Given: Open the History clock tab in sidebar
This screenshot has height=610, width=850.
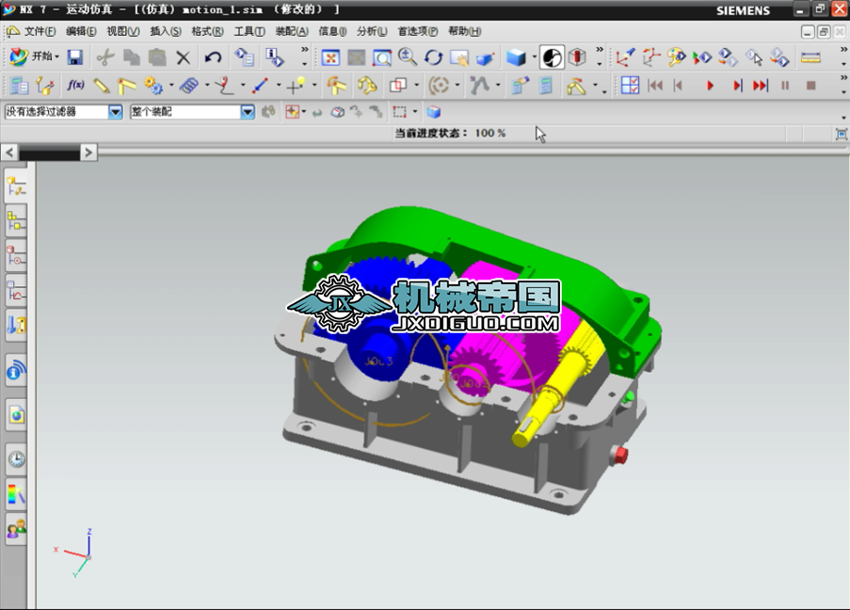Looking at the screenshot, I should (16, 459).
